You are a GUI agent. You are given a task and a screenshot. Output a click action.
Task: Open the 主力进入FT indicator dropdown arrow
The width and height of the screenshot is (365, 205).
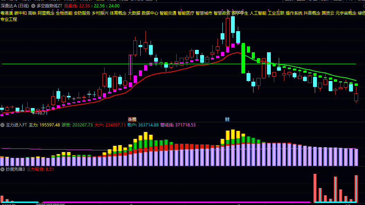(x=2, y=125)
